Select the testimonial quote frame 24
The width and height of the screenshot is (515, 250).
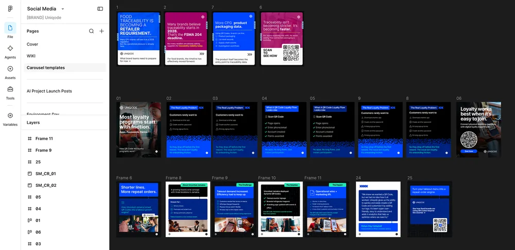tap(378, 209)
